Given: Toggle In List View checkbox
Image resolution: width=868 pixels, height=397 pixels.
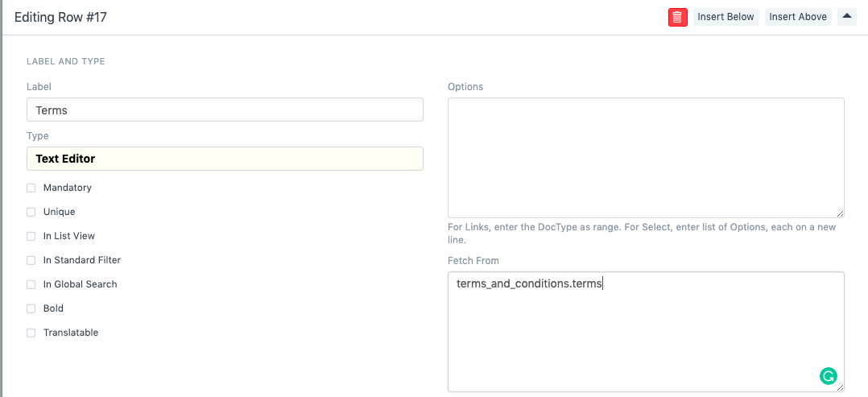Looking at the screenshot, I should [x=31, y=236].
